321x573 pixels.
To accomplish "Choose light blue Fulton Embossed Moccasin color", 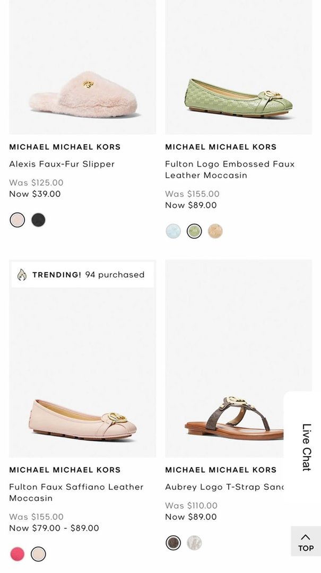I will [173, 231].
